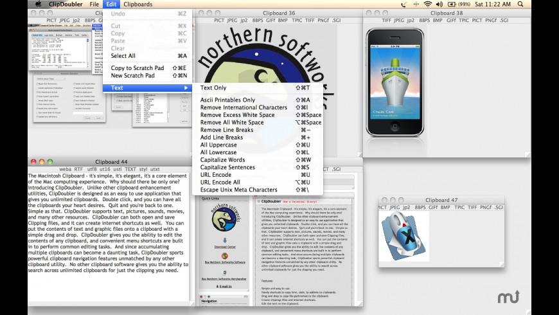Click the iPhone image in Clipboard 38
The width and height of the screenshot is (559, 315).
coord(395,82)
